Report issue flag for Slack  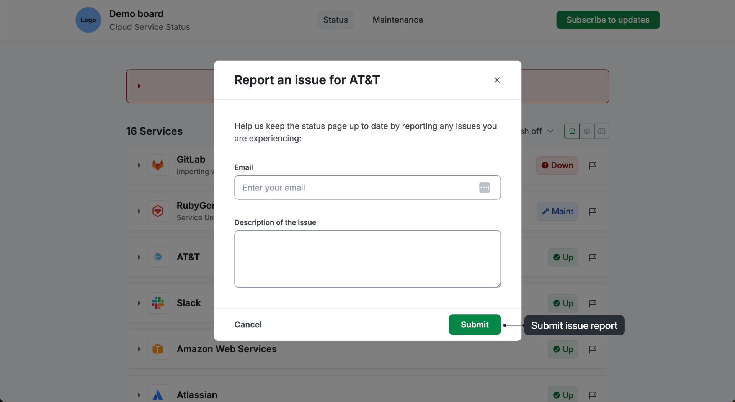click(592, 303)
